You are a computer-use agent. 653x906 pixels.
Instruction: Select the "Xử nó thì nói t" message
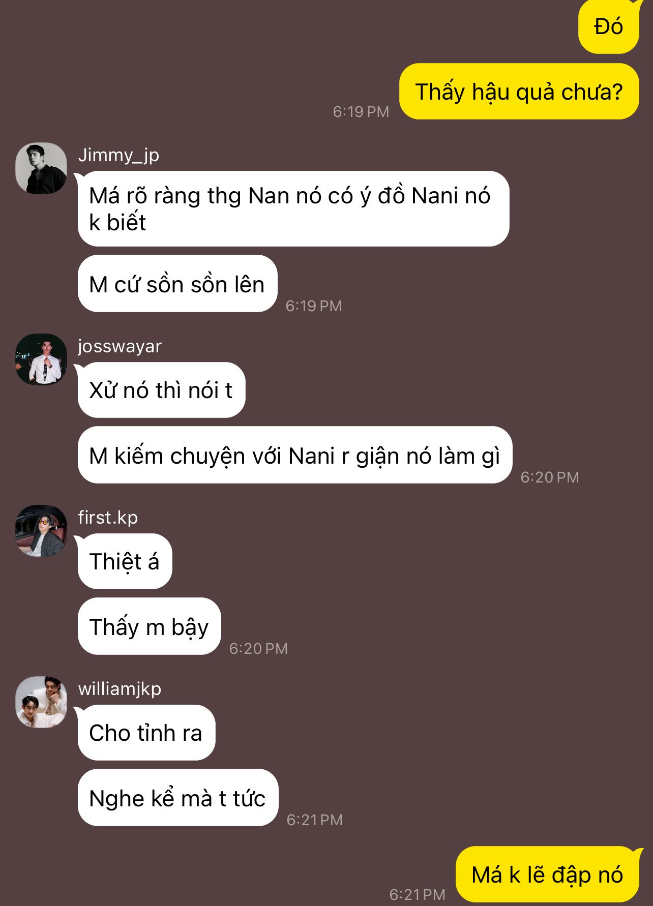(x=161, y=390)
